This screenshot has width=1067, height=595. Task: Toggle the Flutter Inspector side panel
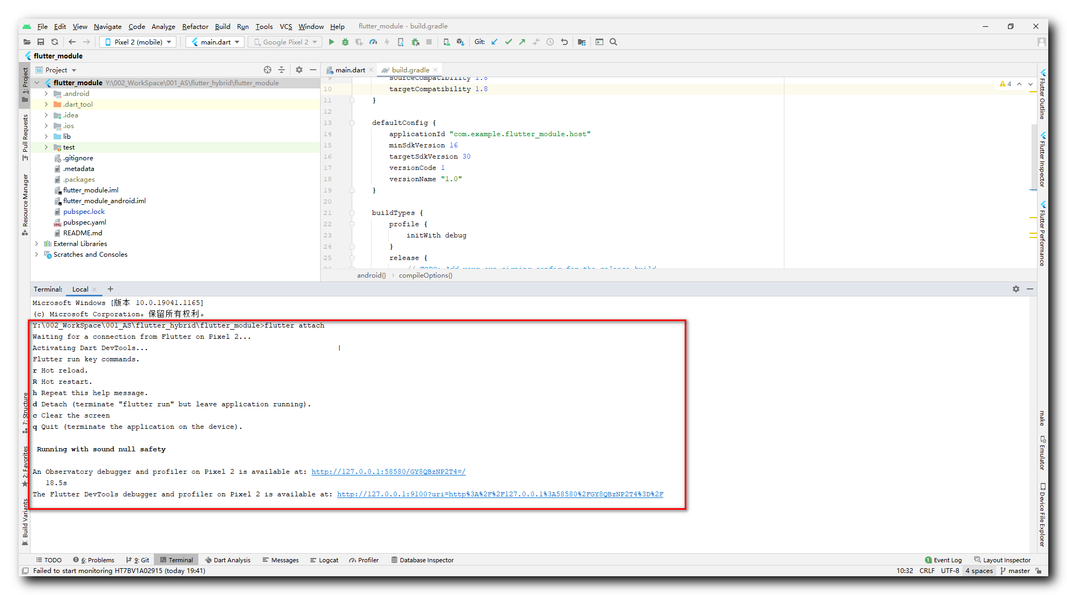point(1042,161)
